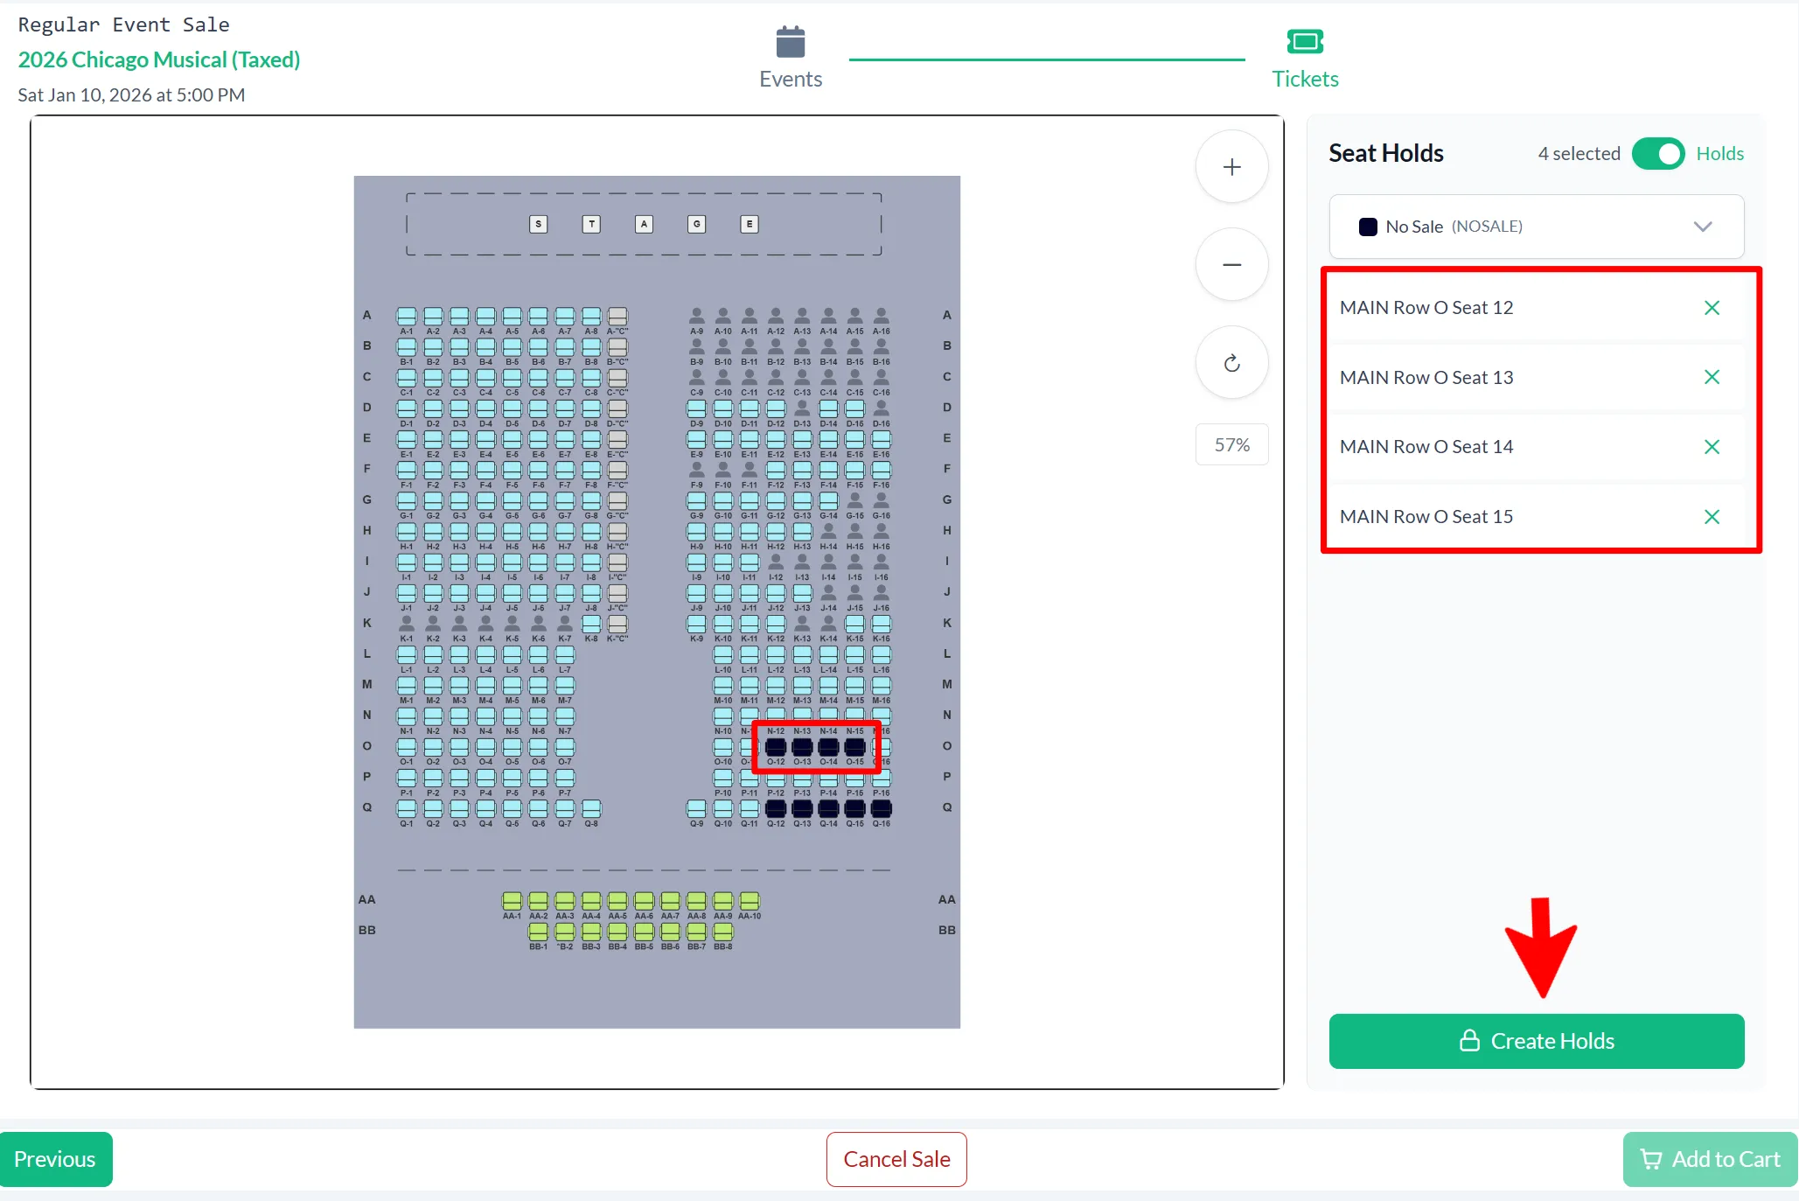This screenshot has width=1799, height=1201.
Task: Go to the Tickets step
Action: [x=1305, y=58]
